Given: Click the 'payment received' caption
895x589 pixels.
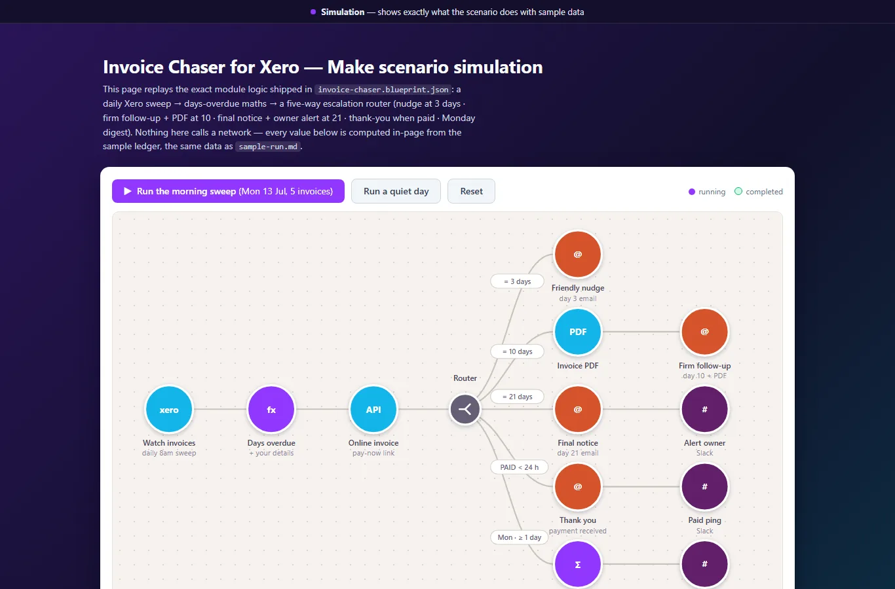Looking at the screenshot, I should [x=578, y=531].
